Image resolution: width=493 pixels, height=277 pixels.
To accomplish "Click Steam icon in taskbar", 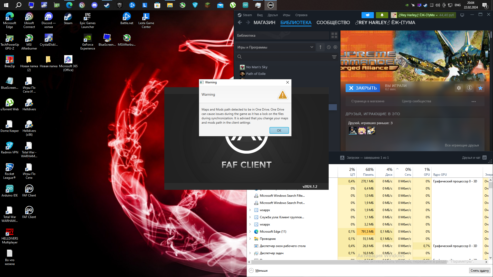I will point(107,5).
